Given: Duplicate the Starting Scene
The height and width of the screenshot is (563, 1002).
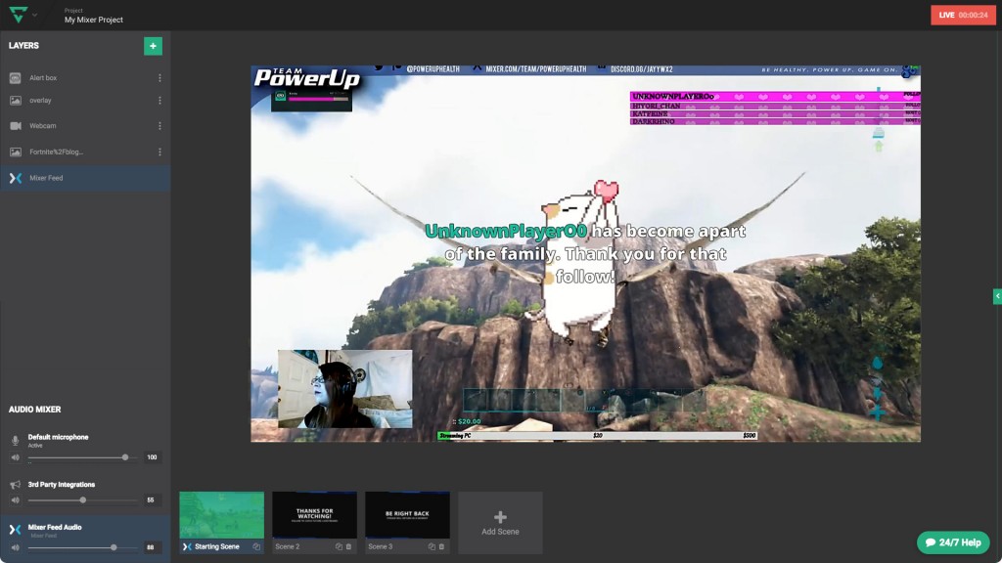Looking at the screenshot, I should [x=256, y=547].
